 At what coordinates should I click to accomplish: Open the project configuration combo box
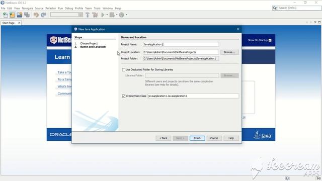point(66,15)
